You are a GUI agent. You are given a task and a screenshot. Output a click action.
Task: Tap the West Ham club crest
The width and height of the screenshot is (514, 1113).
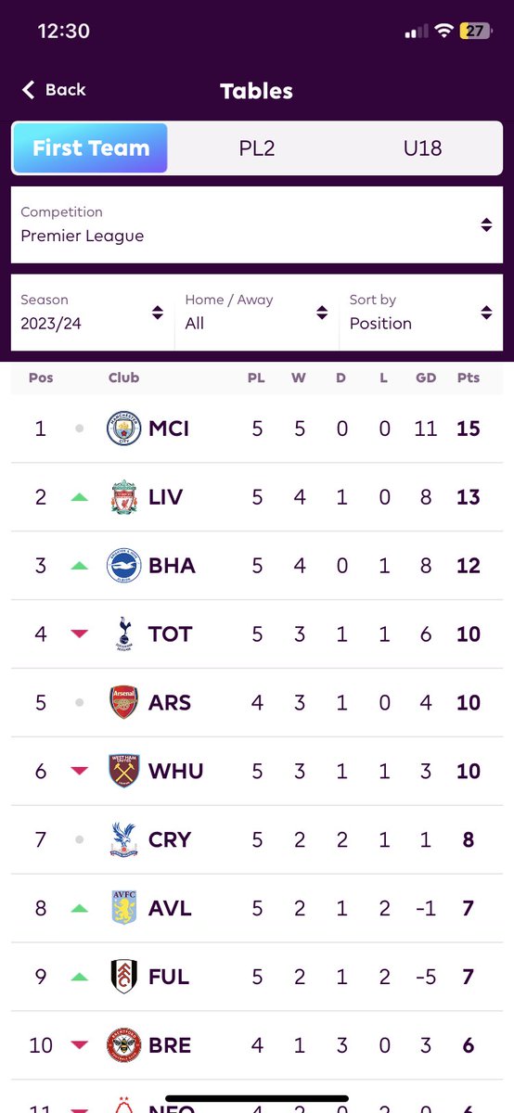pyautogui.click(x=123, y=772)
